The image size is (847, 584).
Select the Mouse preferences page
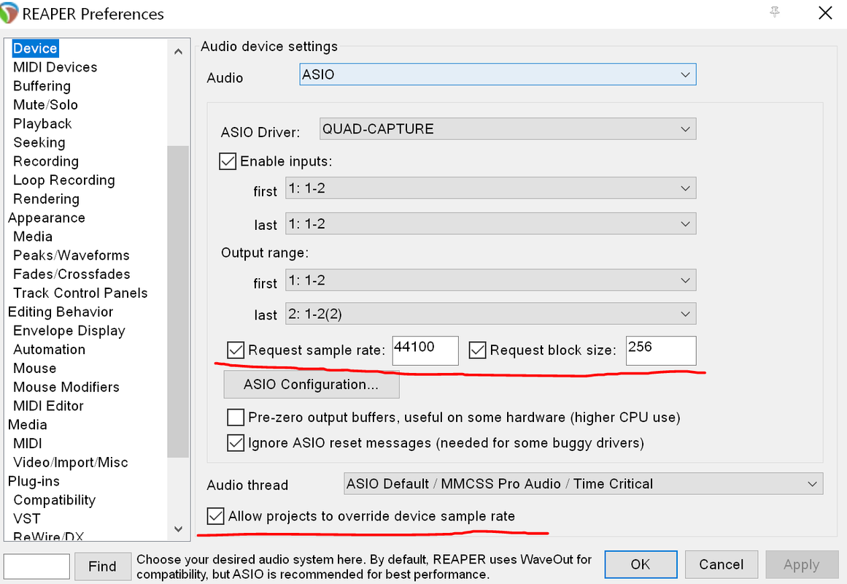tap(34, 368)
